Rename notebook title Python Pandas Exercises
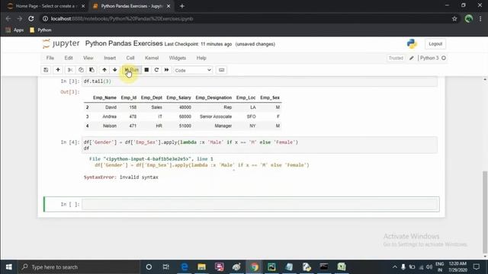Screen dimensions: 488x274 (x=124, y=43)
